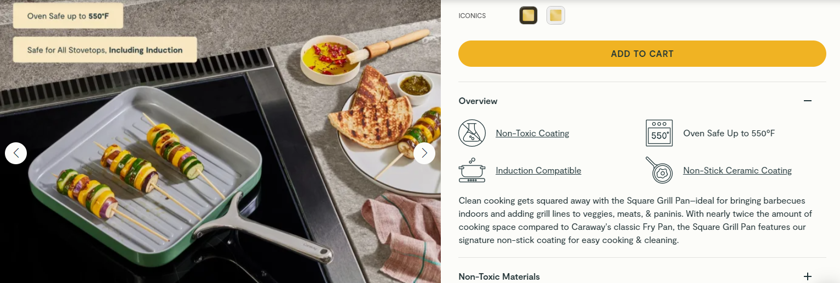Go to next product image
This screenshot has height=283, width=840.
pos(424,153)
